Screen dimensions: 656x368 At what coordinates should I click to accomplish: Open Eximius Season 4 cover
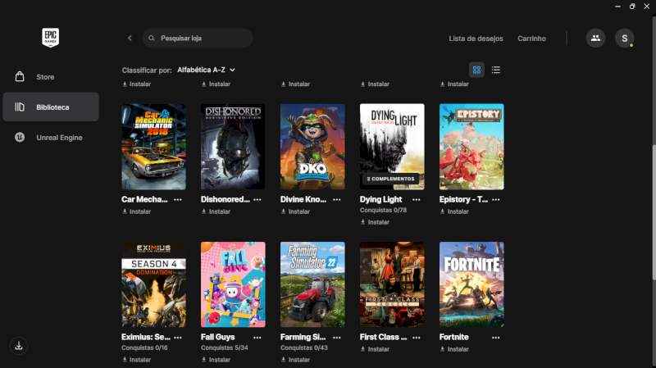153,284
